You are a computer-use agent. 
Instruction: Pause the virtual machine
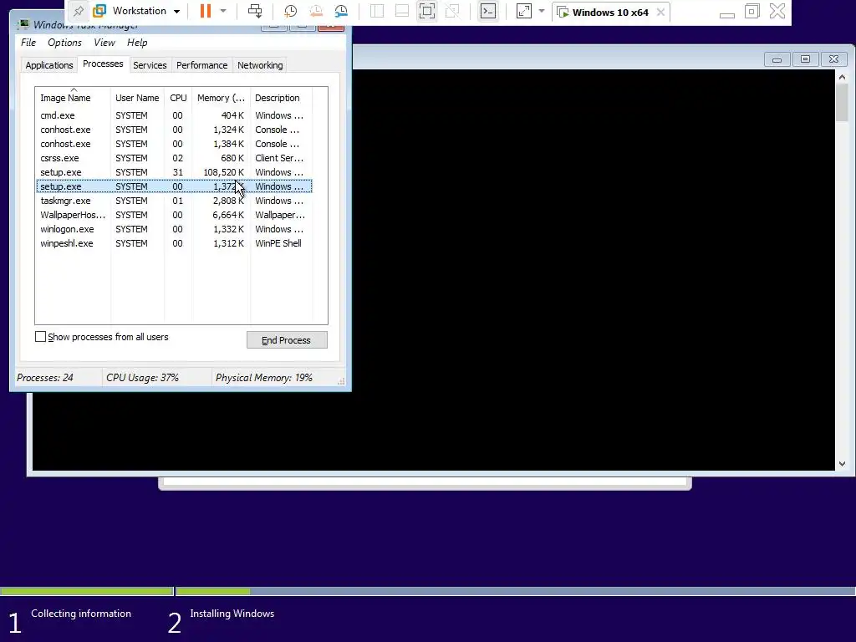(206, 11)
